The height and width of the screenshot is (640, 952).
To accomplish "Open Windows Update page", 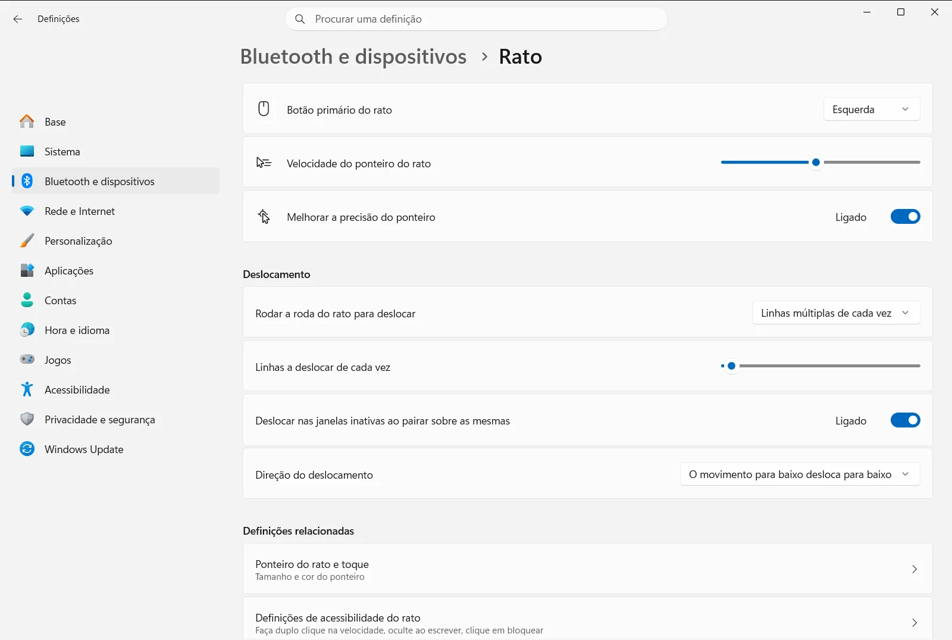I will pos(116,449).
